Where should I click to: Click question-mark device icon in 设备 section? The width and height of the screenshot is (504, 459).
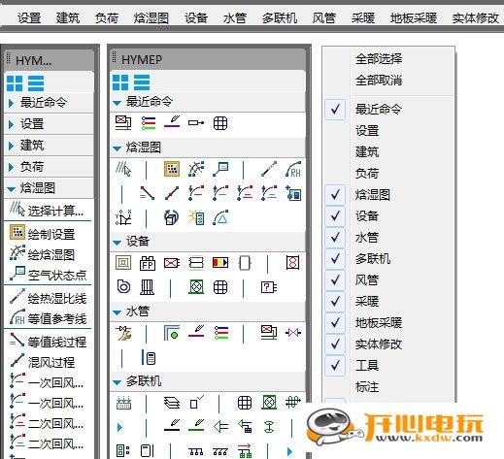tap(269, 287)
